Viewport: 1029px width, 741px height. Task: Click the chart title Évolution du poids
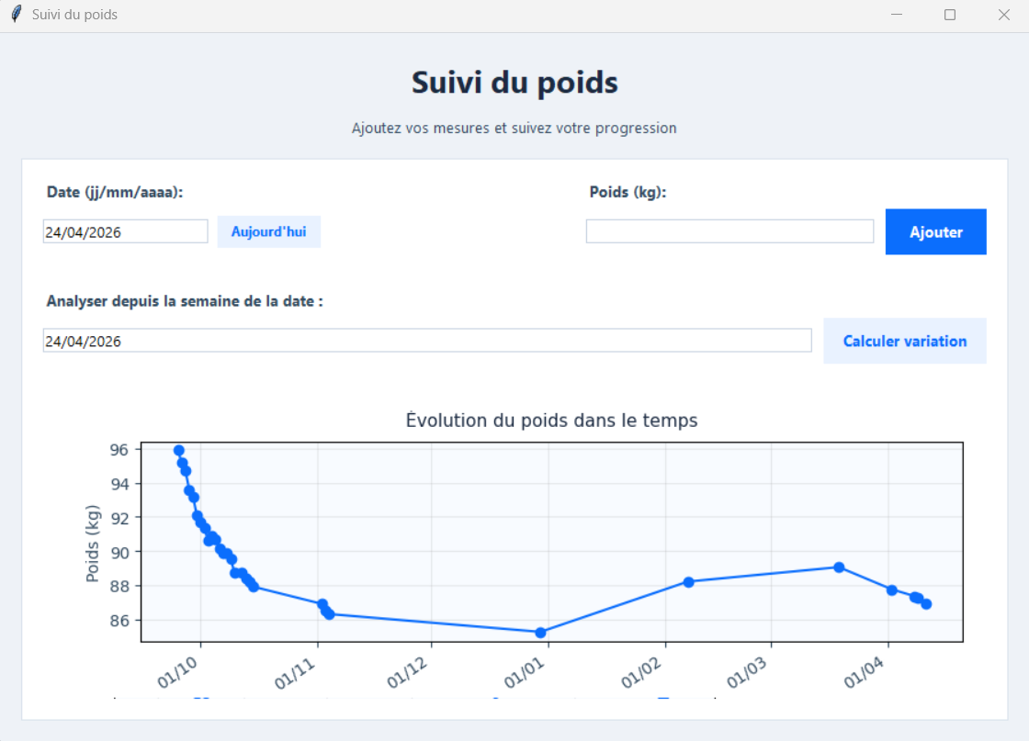coord(553,420)
